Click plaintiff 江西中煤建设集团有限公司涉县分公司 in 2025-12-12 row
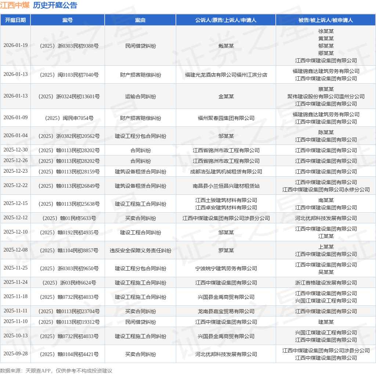 pyautogui.click(x=226, y=218)
